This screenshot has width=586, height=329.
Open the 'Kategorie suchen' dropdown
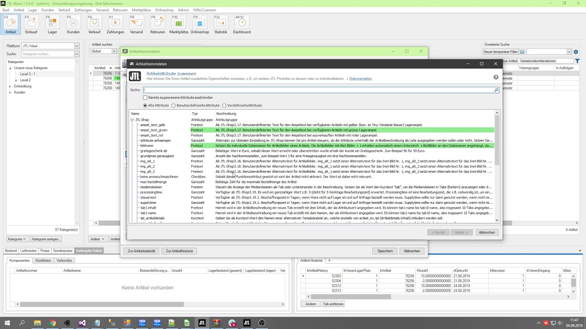(x=76, y=54)
